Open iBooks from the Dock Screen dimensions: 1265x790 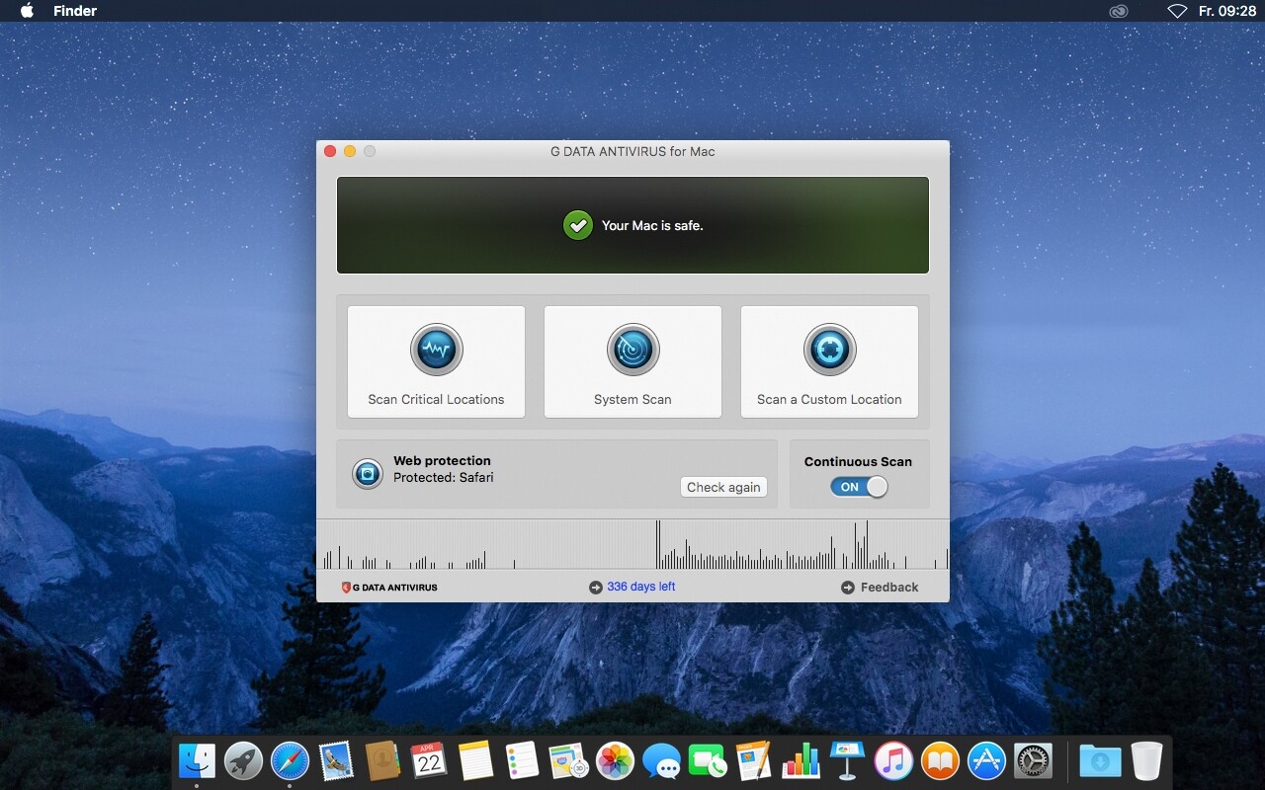click(940, 761)
